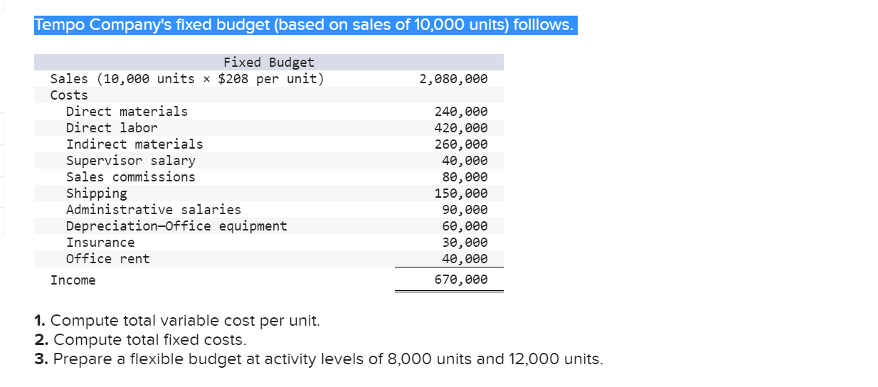Select the Direct labor row
878x387 pixels.
269,128
